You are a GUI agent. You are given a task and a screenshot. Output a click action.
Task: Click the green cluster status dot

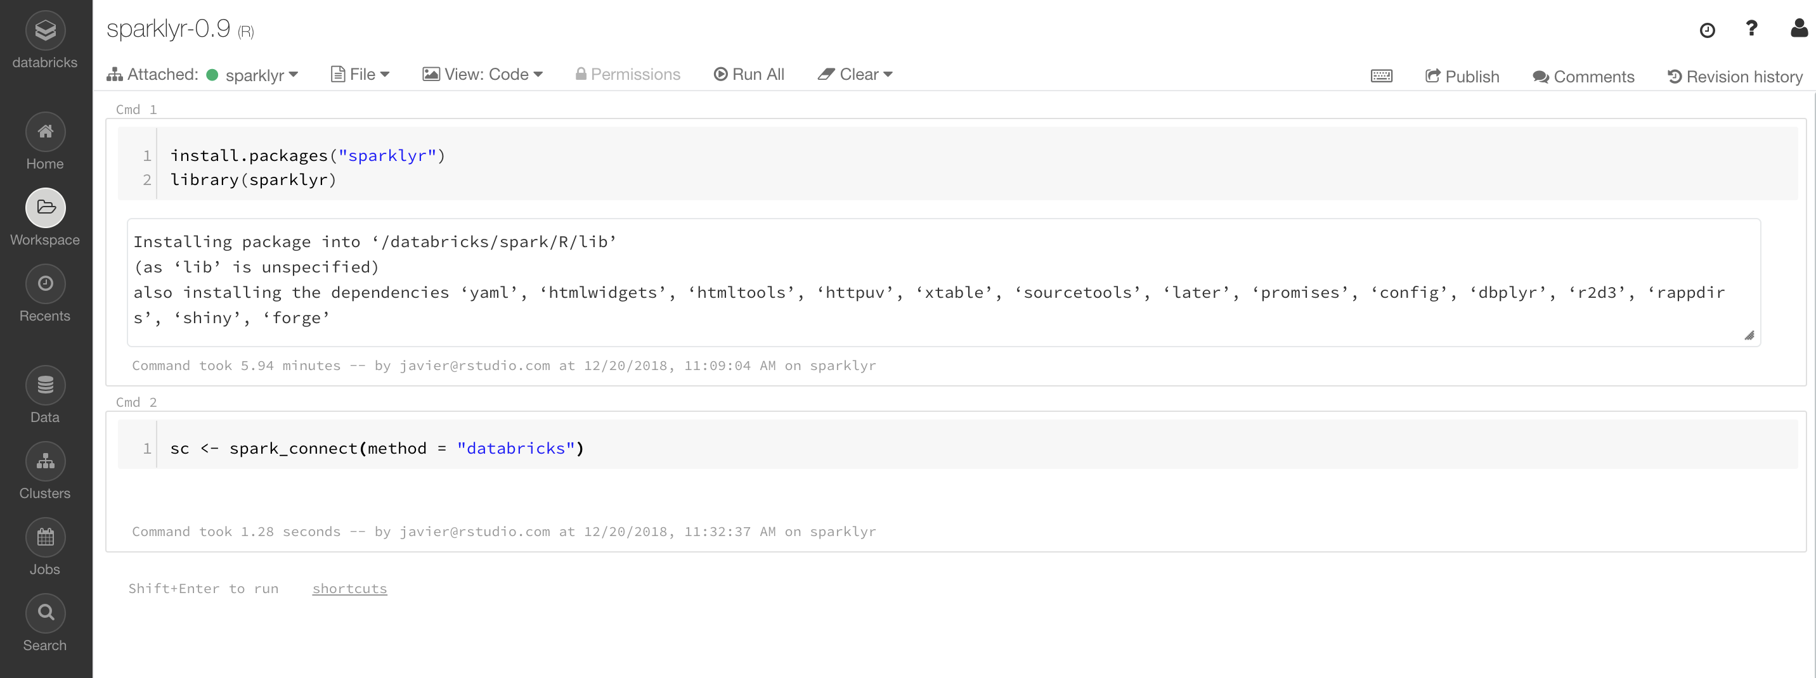212,75
